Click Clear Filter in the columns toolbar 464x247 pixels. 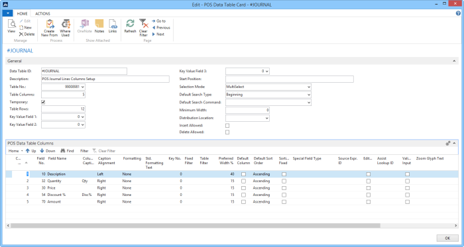click(x=104, y=151)
